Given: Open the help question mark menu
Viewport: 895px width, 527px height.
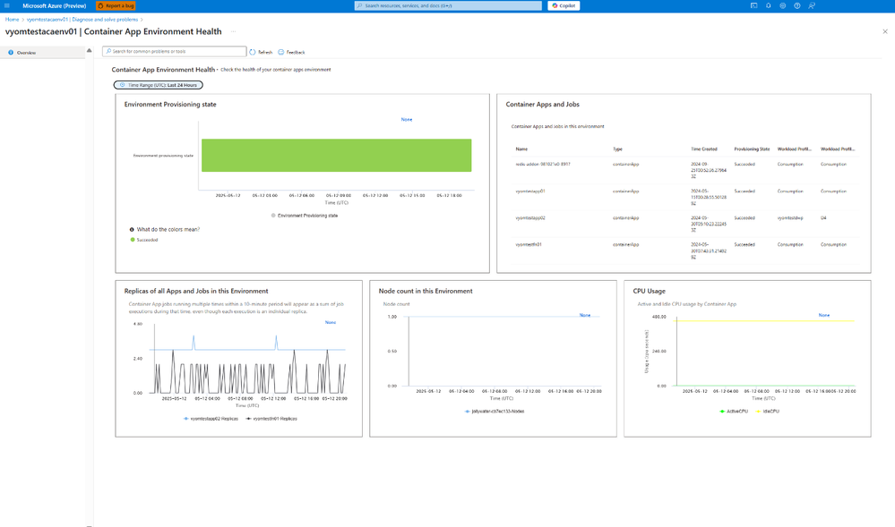Looking at the screenshot, I should click(x=796, y=5).
